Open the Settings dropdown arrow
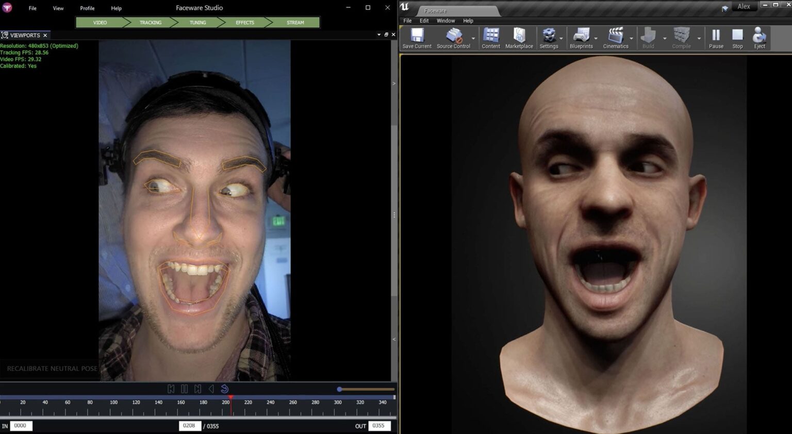 pyautogui.click(x=560, y=38)
